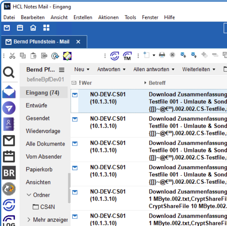
Task: Open the Allen antworten dropdown
Action: click(154, 69)
